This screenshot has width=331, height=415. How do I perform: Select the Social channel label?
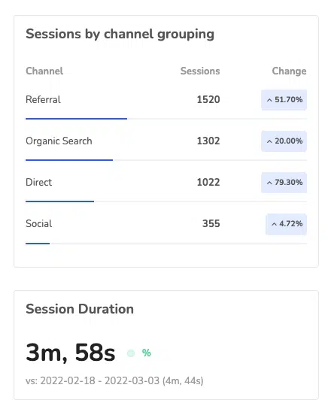pos(38,223)
